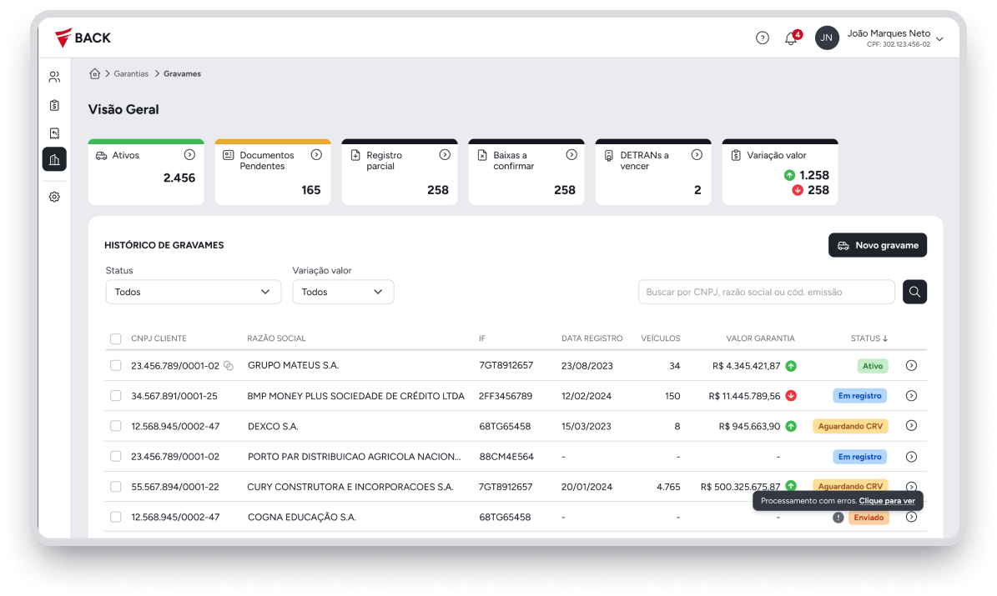Click Em registro badge in BMP MONEY row
This screenshot has height=596, width=997.
click(859, 396)
